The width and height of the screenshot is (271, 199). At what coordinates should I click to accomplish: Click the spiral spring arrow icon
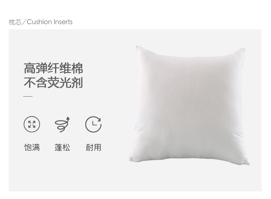(63, 124)
